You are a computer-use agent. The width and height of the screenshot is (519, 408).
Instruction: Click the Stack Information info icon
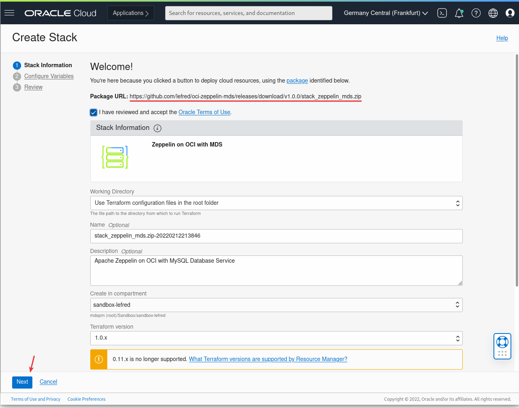pyautogui.click(x=157, y=128)
